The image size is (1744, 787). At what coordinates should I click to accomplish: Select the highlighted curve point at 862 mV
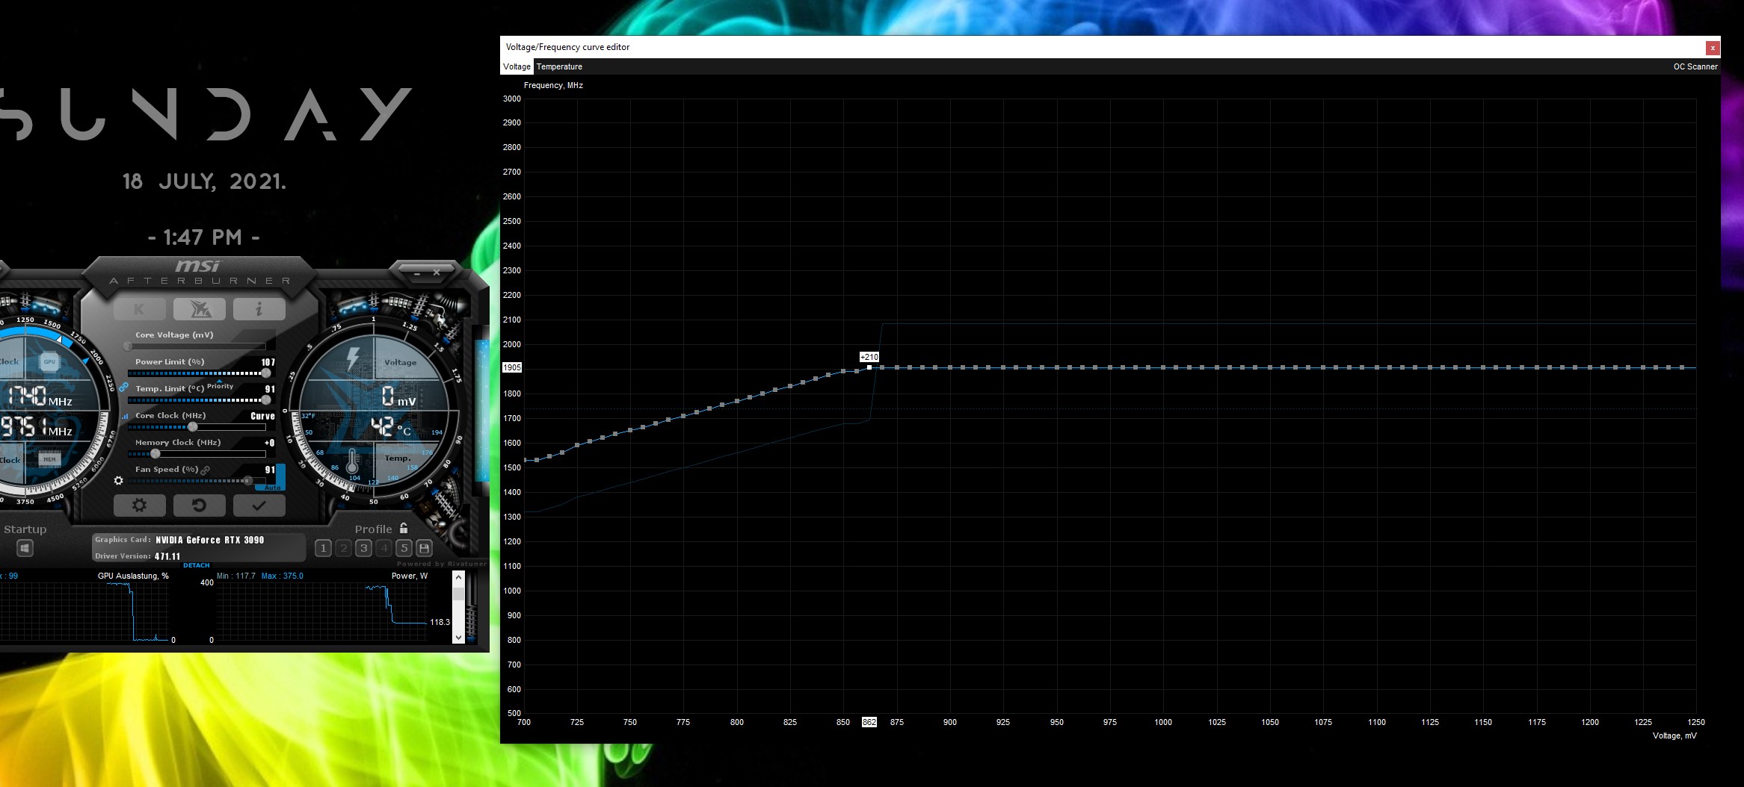[x=869, y=367]
